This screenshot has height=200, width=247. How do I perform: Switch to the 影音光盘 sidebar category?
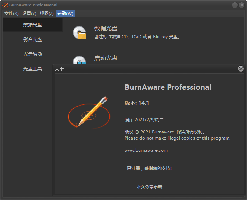coord(33,39)
